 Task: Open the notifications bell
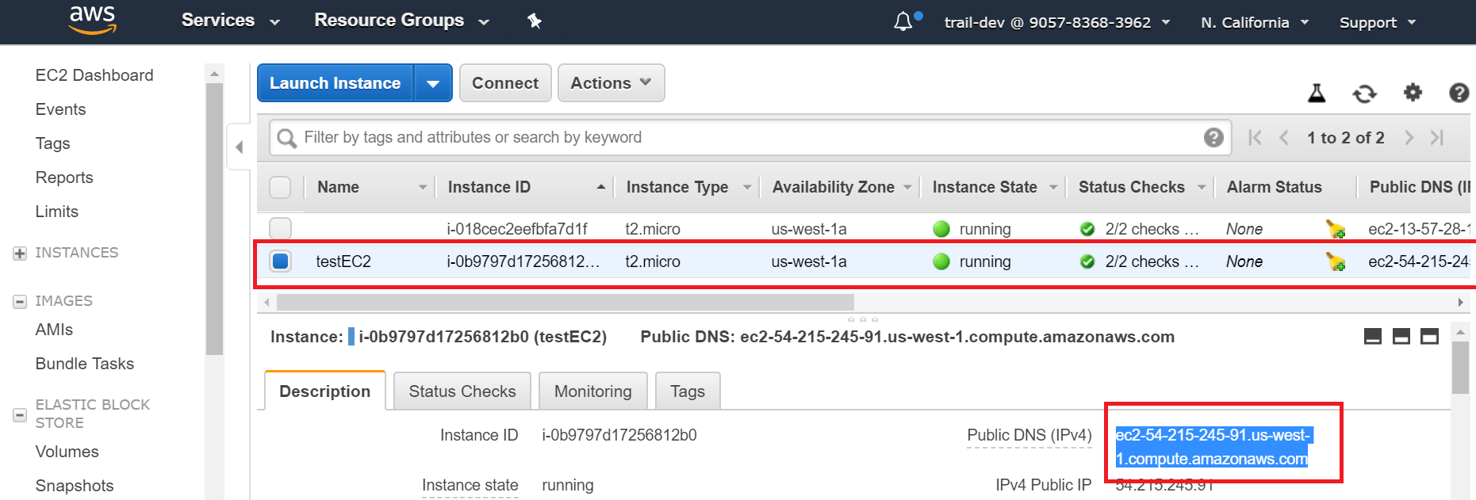point(903,21)
